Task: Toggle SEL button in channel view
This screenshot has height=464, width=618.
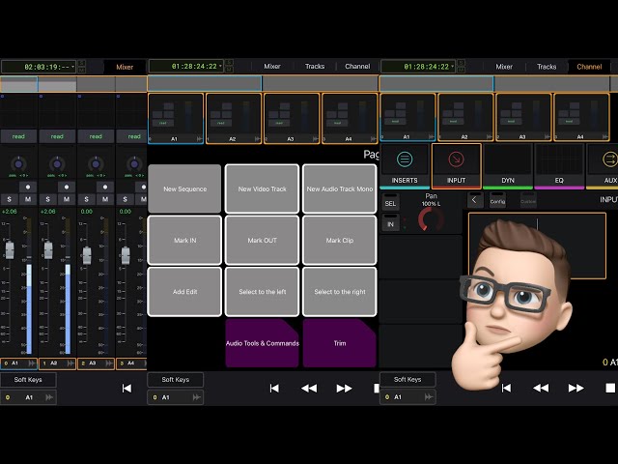Action: pyautogui.click(x=390, y=202)
